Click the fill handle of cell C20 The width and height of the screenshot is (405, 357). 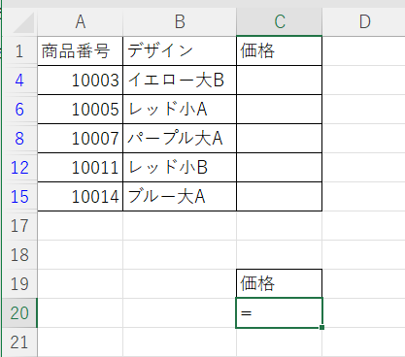tap(321, 328)
